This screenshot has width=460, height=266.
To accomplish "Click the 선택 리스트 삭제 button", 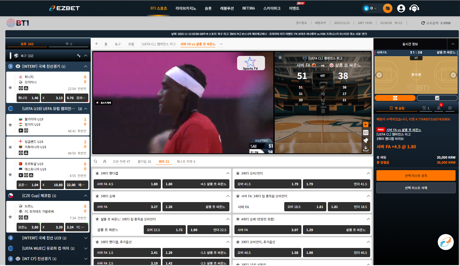I will (416, 188).
